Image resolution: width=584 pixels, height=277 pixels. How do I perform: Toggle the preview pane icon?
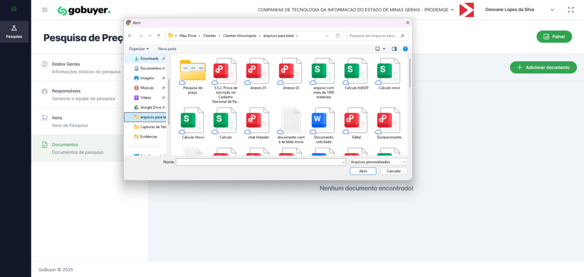point(394,49)
